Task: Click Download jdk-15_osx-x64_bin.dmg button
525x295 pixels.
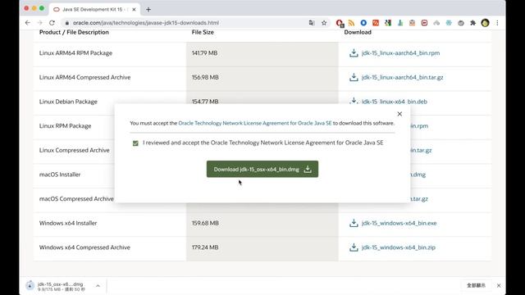Action: pyautogui.click(x=262, y=170)
